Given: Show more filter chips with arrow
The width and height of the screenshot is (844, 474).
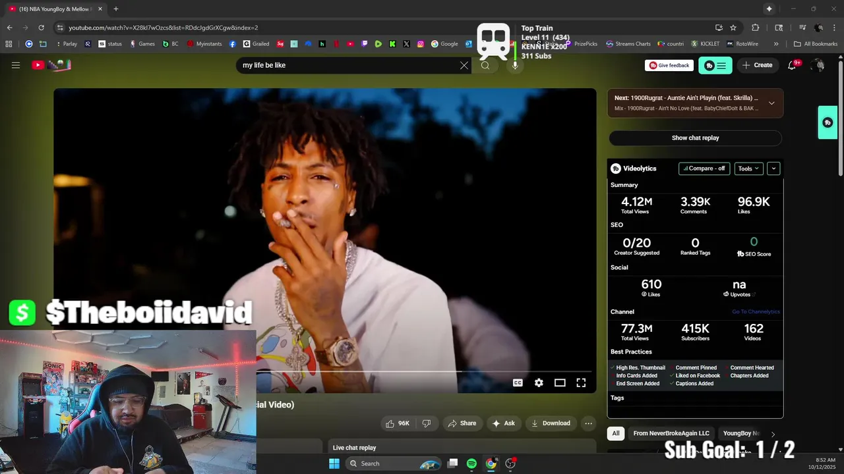Looking at the screenshot, I should (x=773, y=434).
